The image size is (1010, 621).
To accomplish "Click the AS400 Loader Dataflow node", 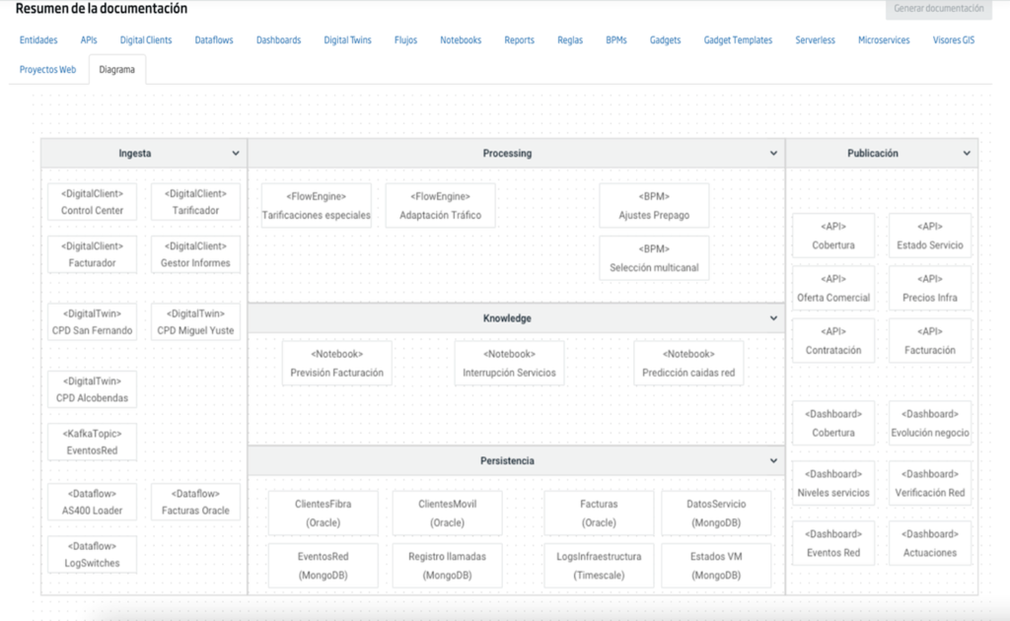I will click(92, 502).
